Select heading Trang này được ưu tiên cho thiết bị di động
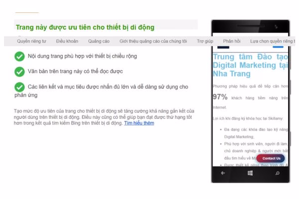This screenshot has width=299, height=199. click(x=85, y=27)
